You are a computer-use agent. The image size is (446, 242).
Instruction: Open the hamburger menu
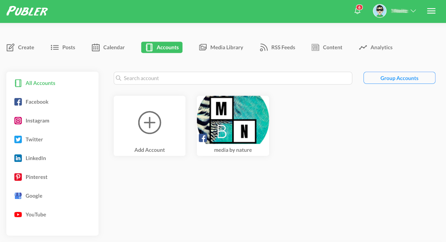pyautogui.click(x=431, y=11)
